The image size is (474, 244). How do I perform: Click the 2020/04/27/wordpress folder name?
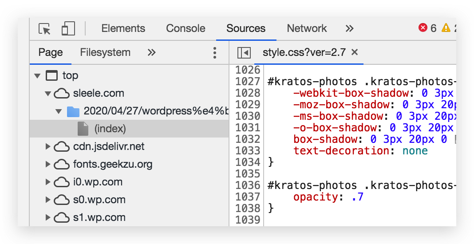click(x=156, y=111)
